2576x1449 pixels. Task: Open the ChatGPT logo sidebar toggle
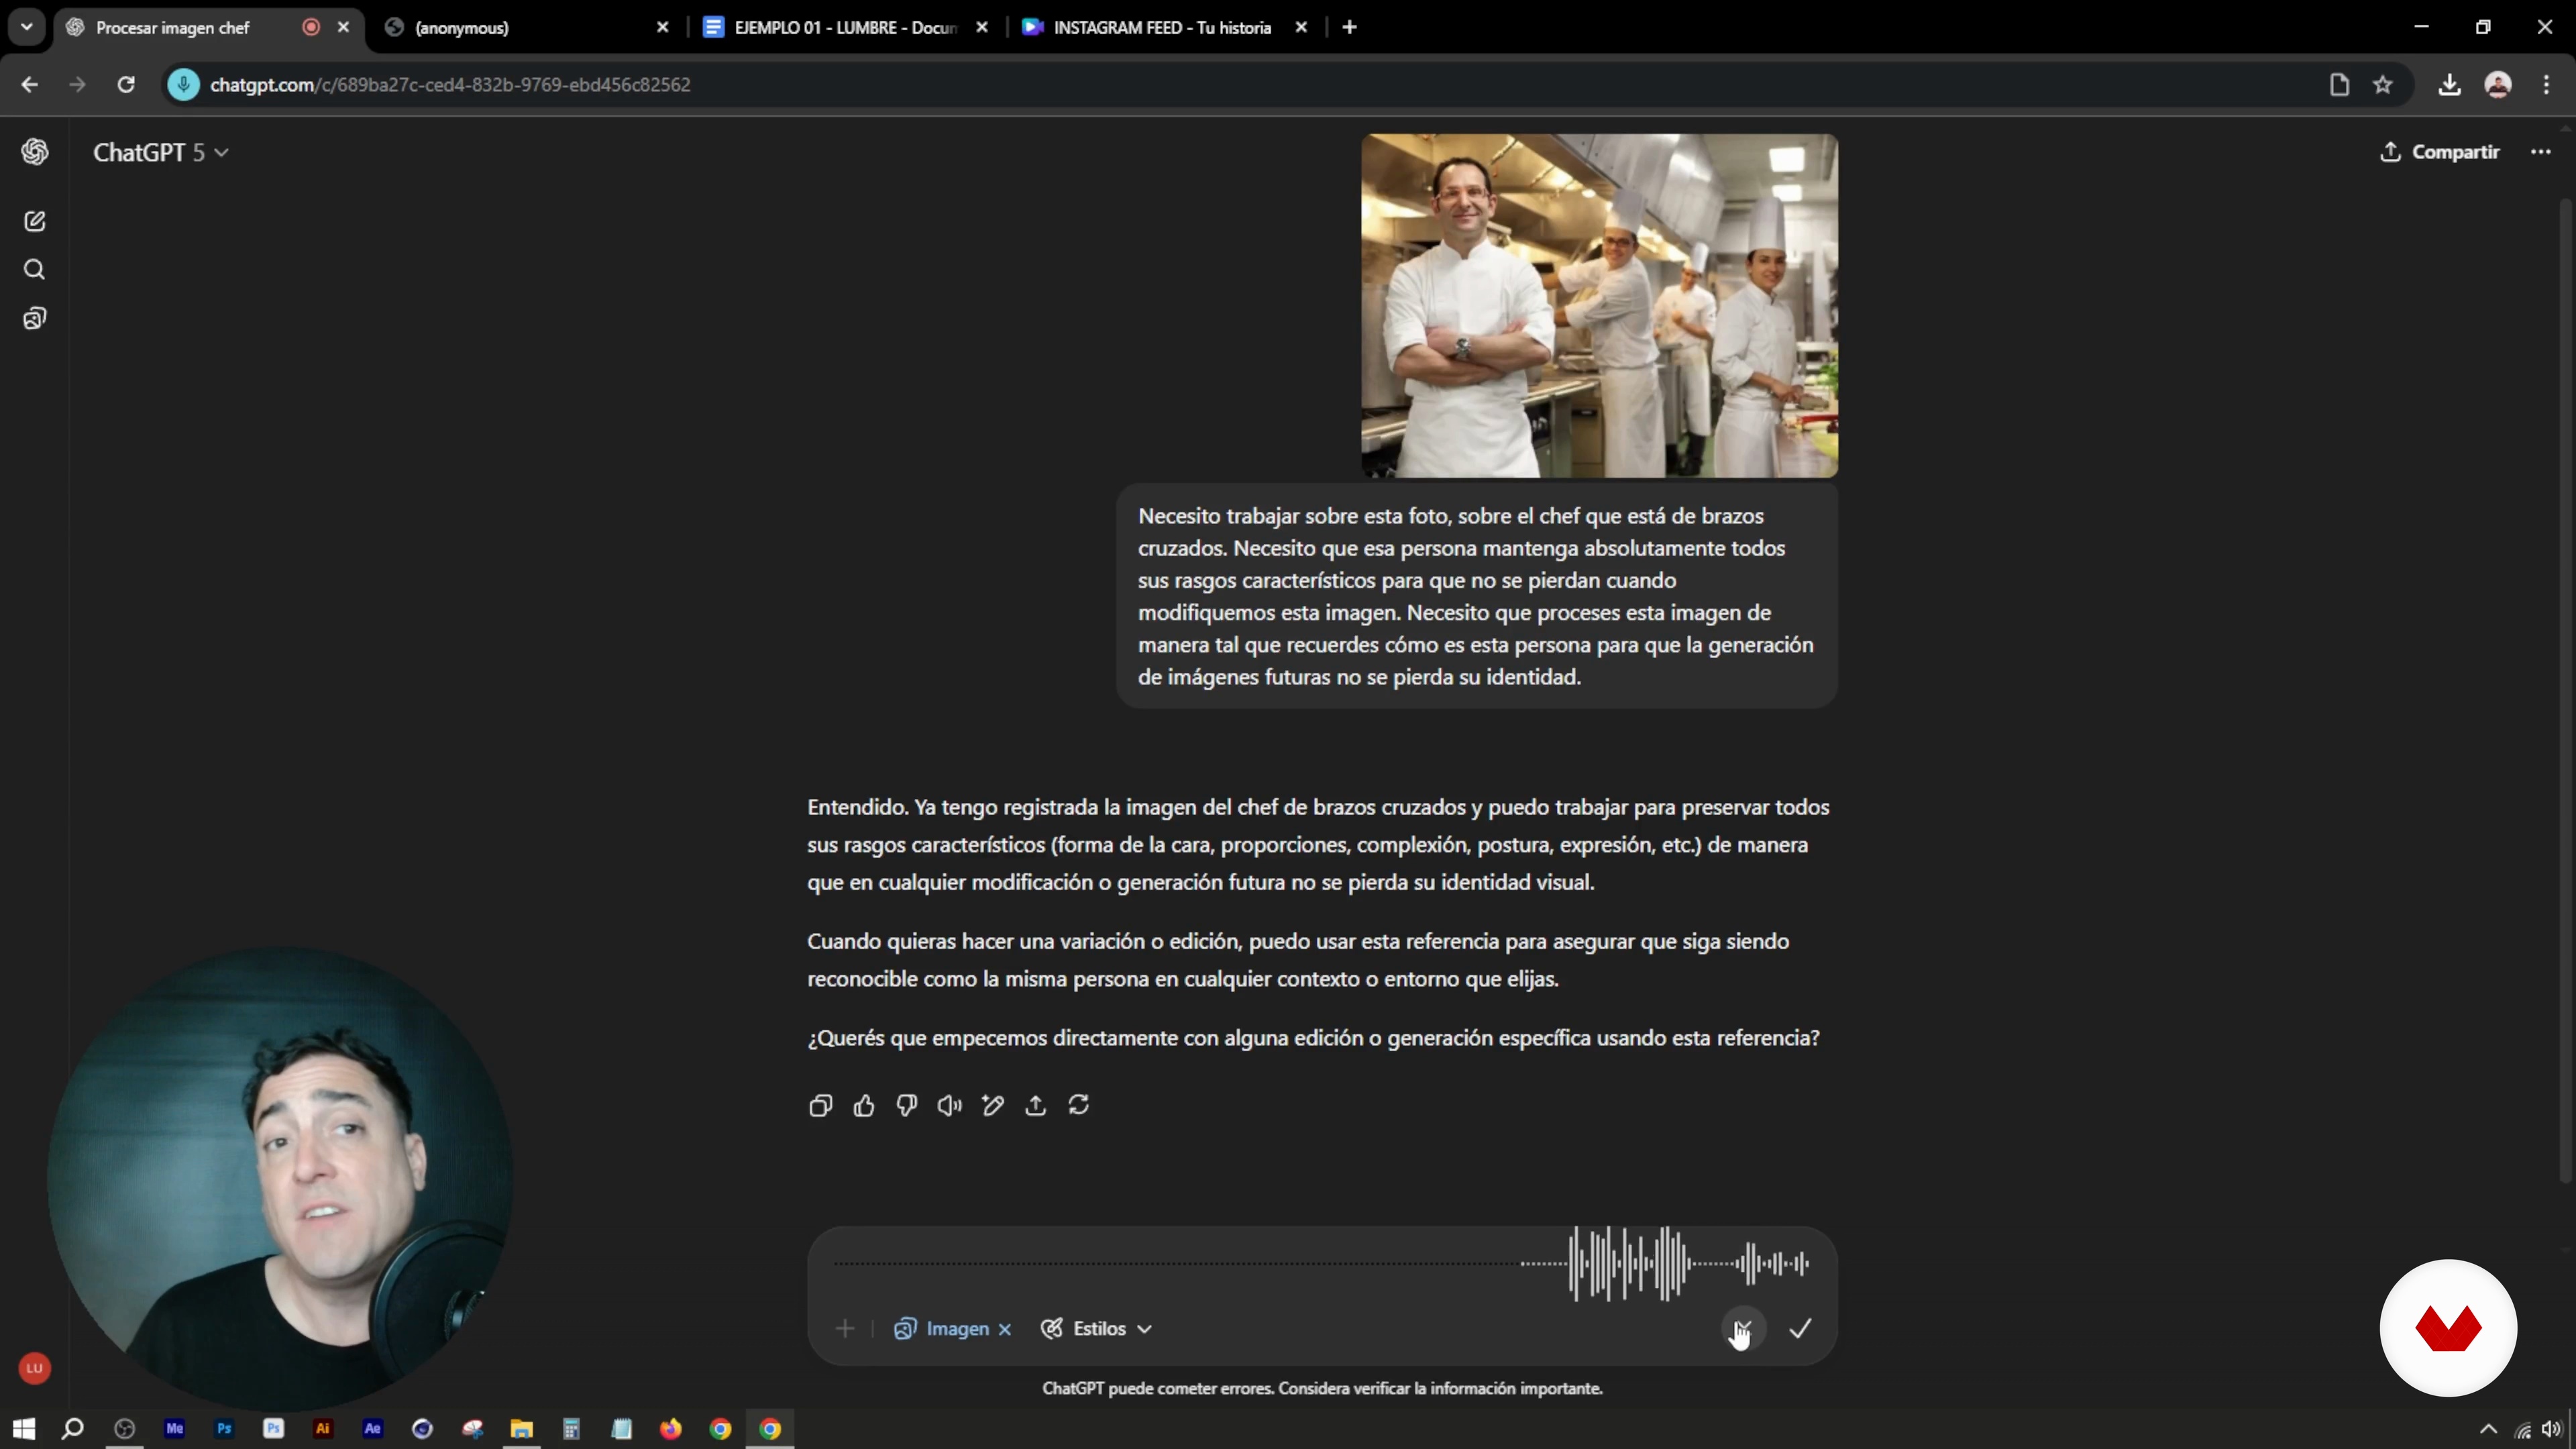coord(35,151)
